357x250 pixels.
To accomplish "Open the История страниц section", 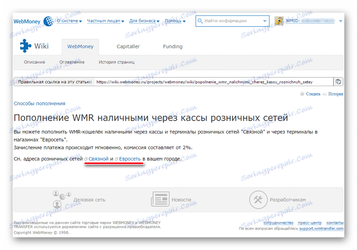I will [117, 62].
